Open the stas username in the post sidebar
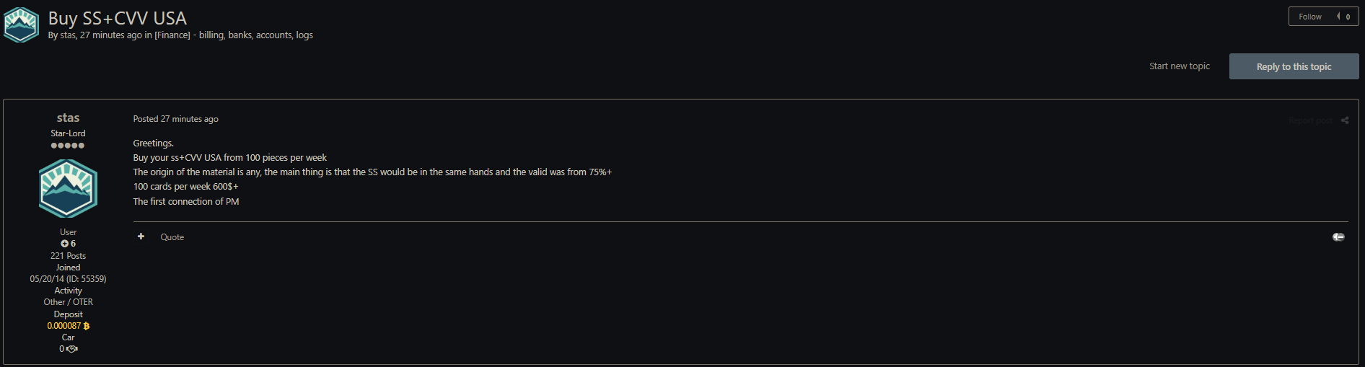Screen dimensions: 1365x367 [x=68, y=118]
